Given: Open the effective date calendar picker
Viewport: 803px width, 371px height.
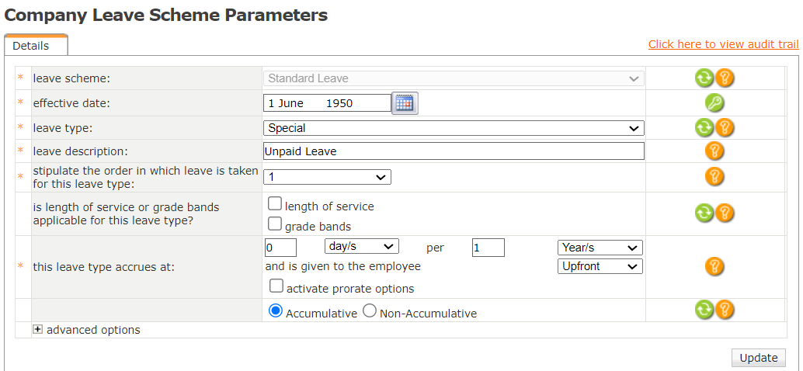Looking at the screenshot, I should point(405,103).
